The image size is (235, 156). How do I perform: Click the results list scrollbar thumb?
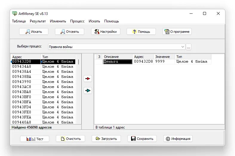[79, 62]
